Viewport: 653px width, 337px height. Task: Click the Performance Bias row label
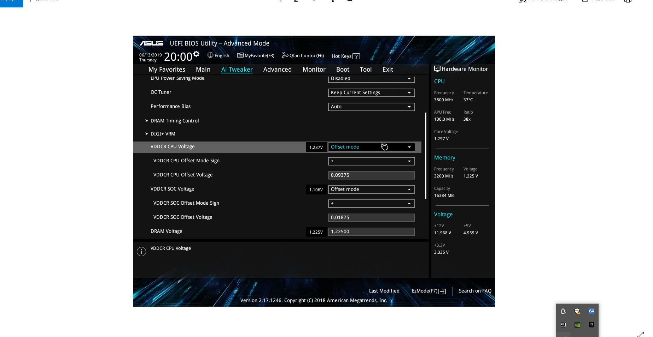click(x=171, y=107)
